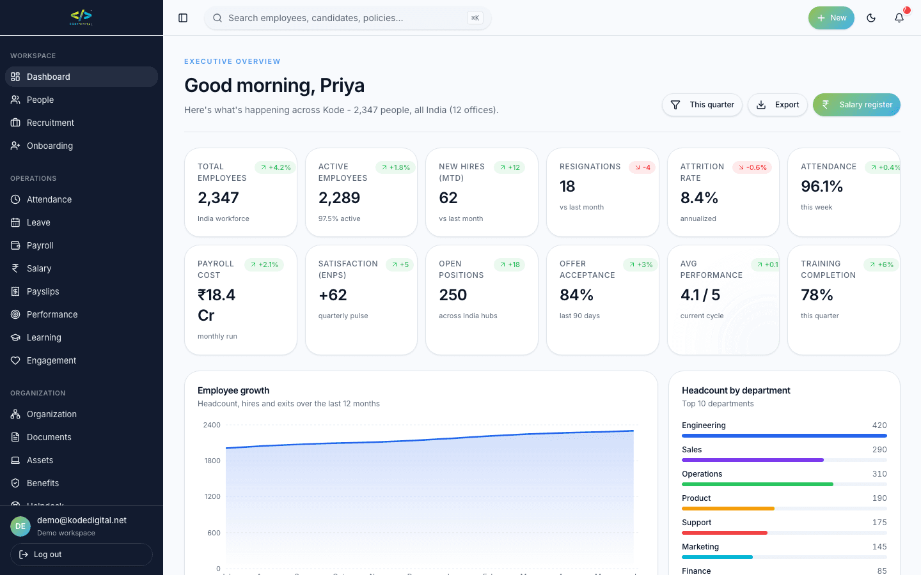Image resolution: width=921 pixels, height=575 pixels.
Task: Click the Sales purple headcount bar
Action: pyautogui.click(x=753, y=460)
